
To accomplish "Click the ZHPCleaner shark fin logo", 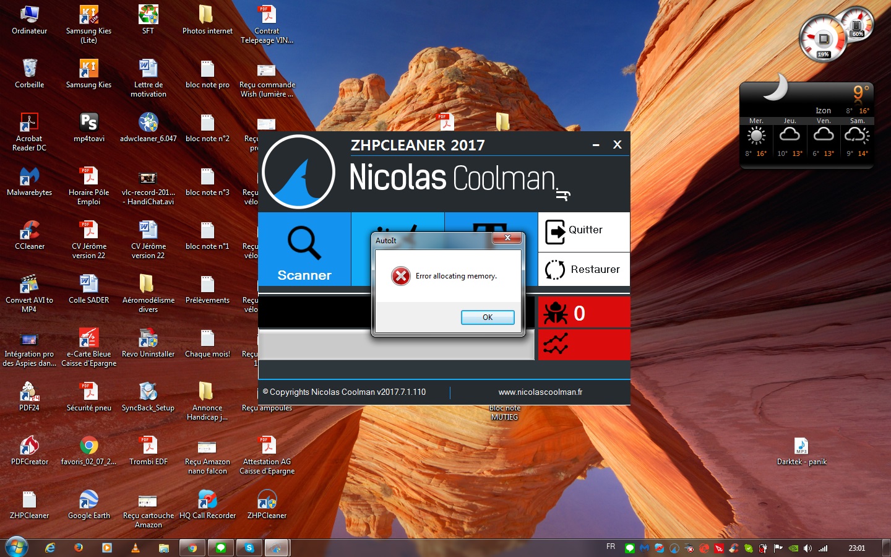I will (299, 172).
